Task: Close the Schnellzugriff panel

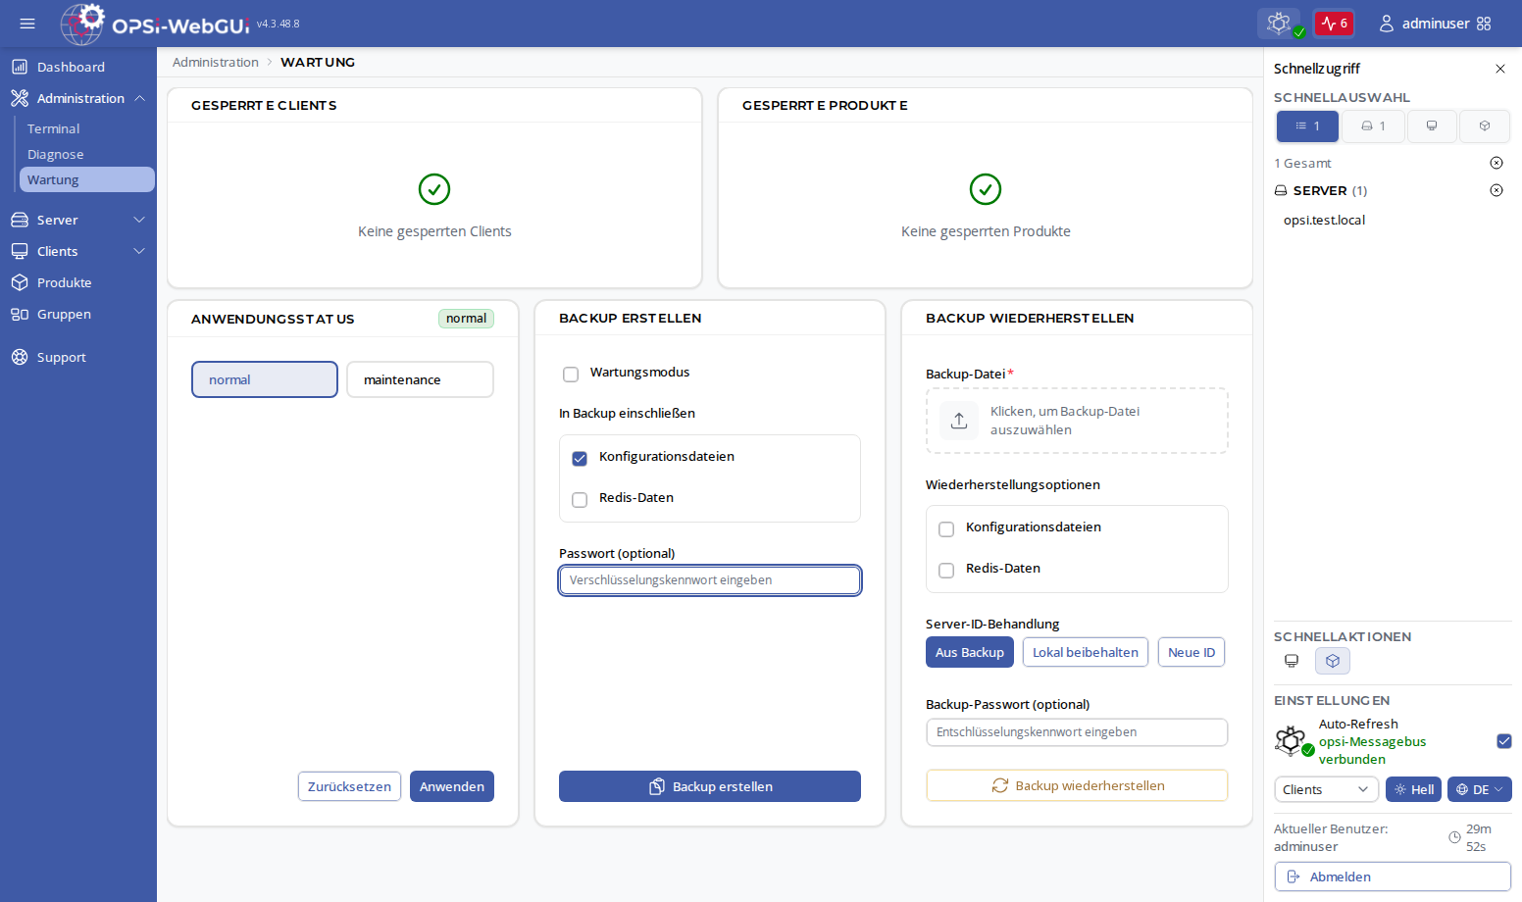Action: 1500,69
